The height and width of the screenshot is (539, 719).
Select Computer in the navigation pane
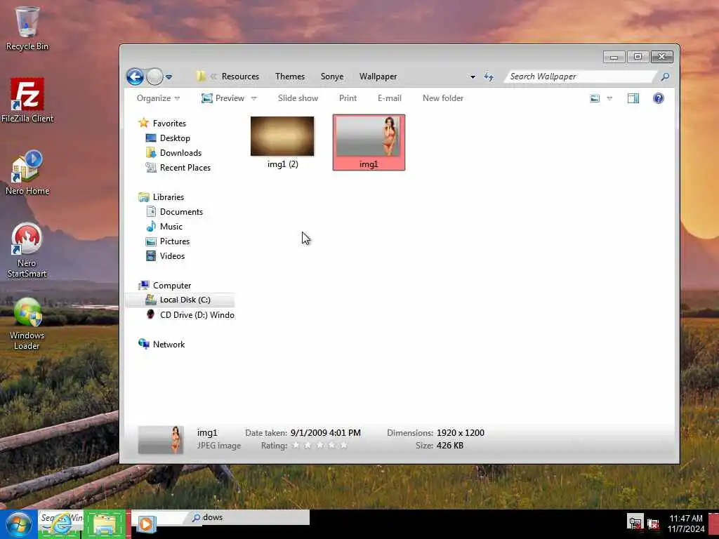point(172,286)
